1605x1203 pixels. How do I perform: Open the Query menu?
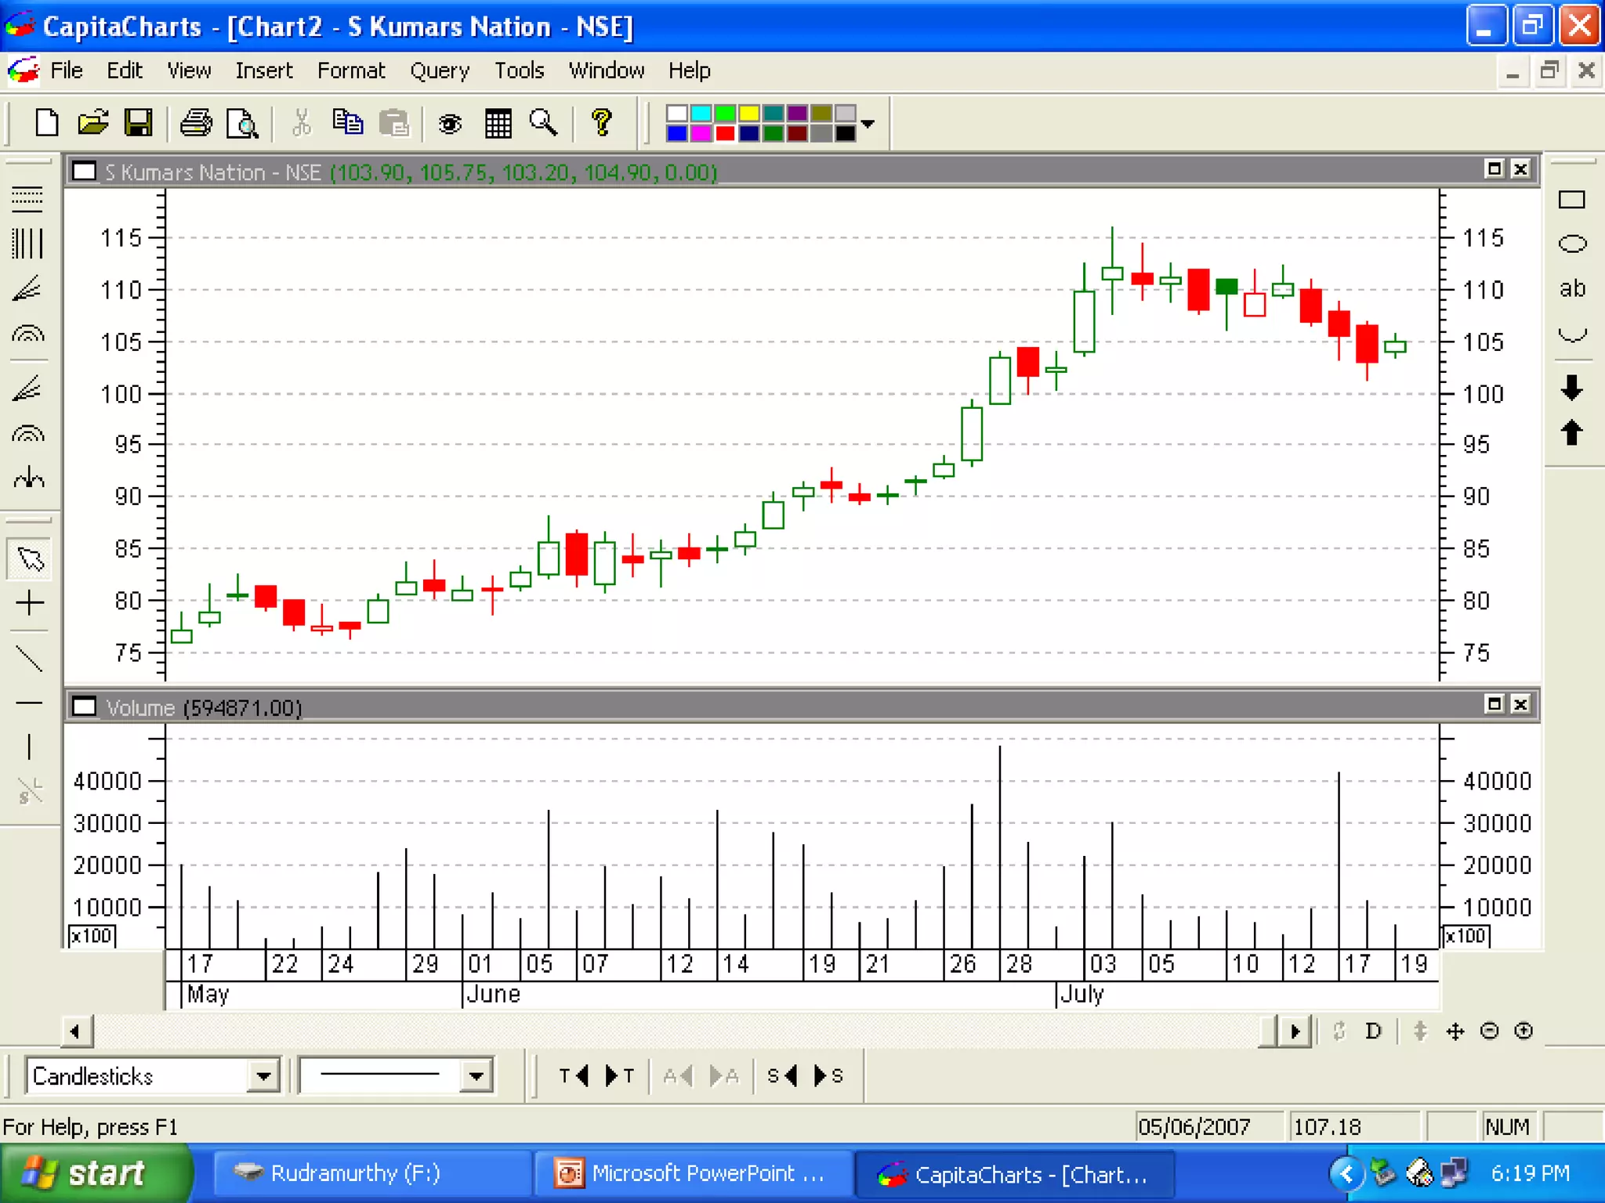440,70
